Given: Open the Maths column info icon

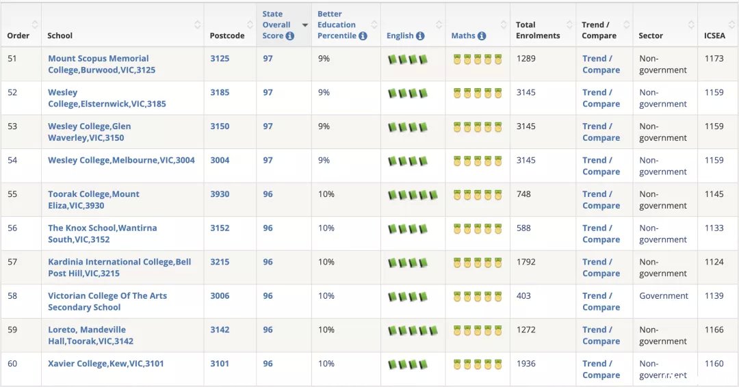Looking at the screenshot, I should pos(481,36).
